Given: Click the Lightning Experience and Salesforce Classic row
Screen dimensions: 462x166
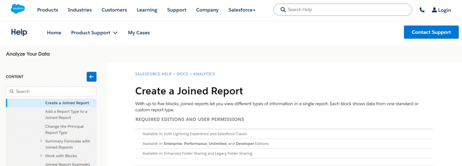Looking at the screenshot, I should pos(284,134).
